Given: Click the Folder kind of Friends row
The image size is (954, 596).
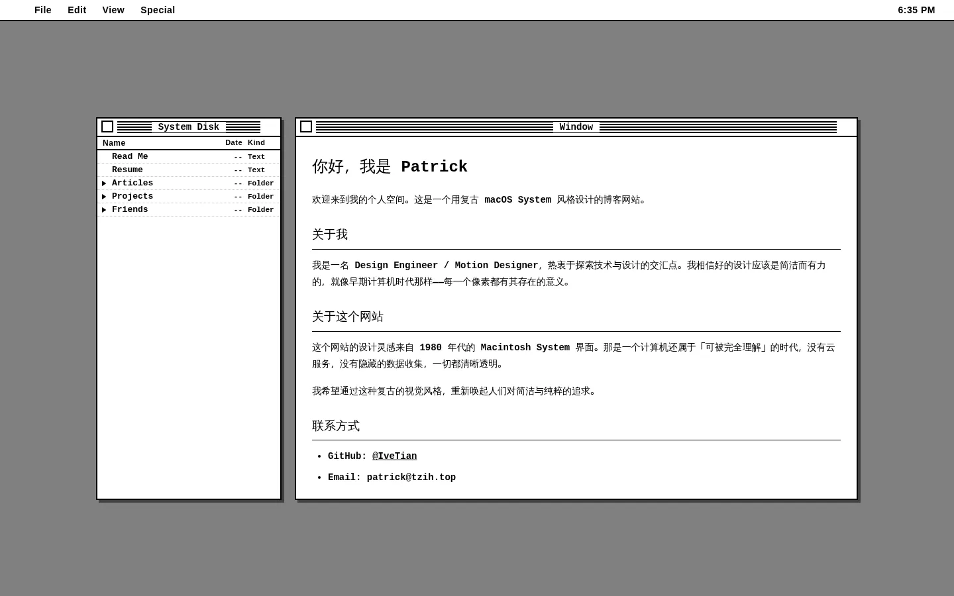Looking at the screenshot, I should 261,210.
